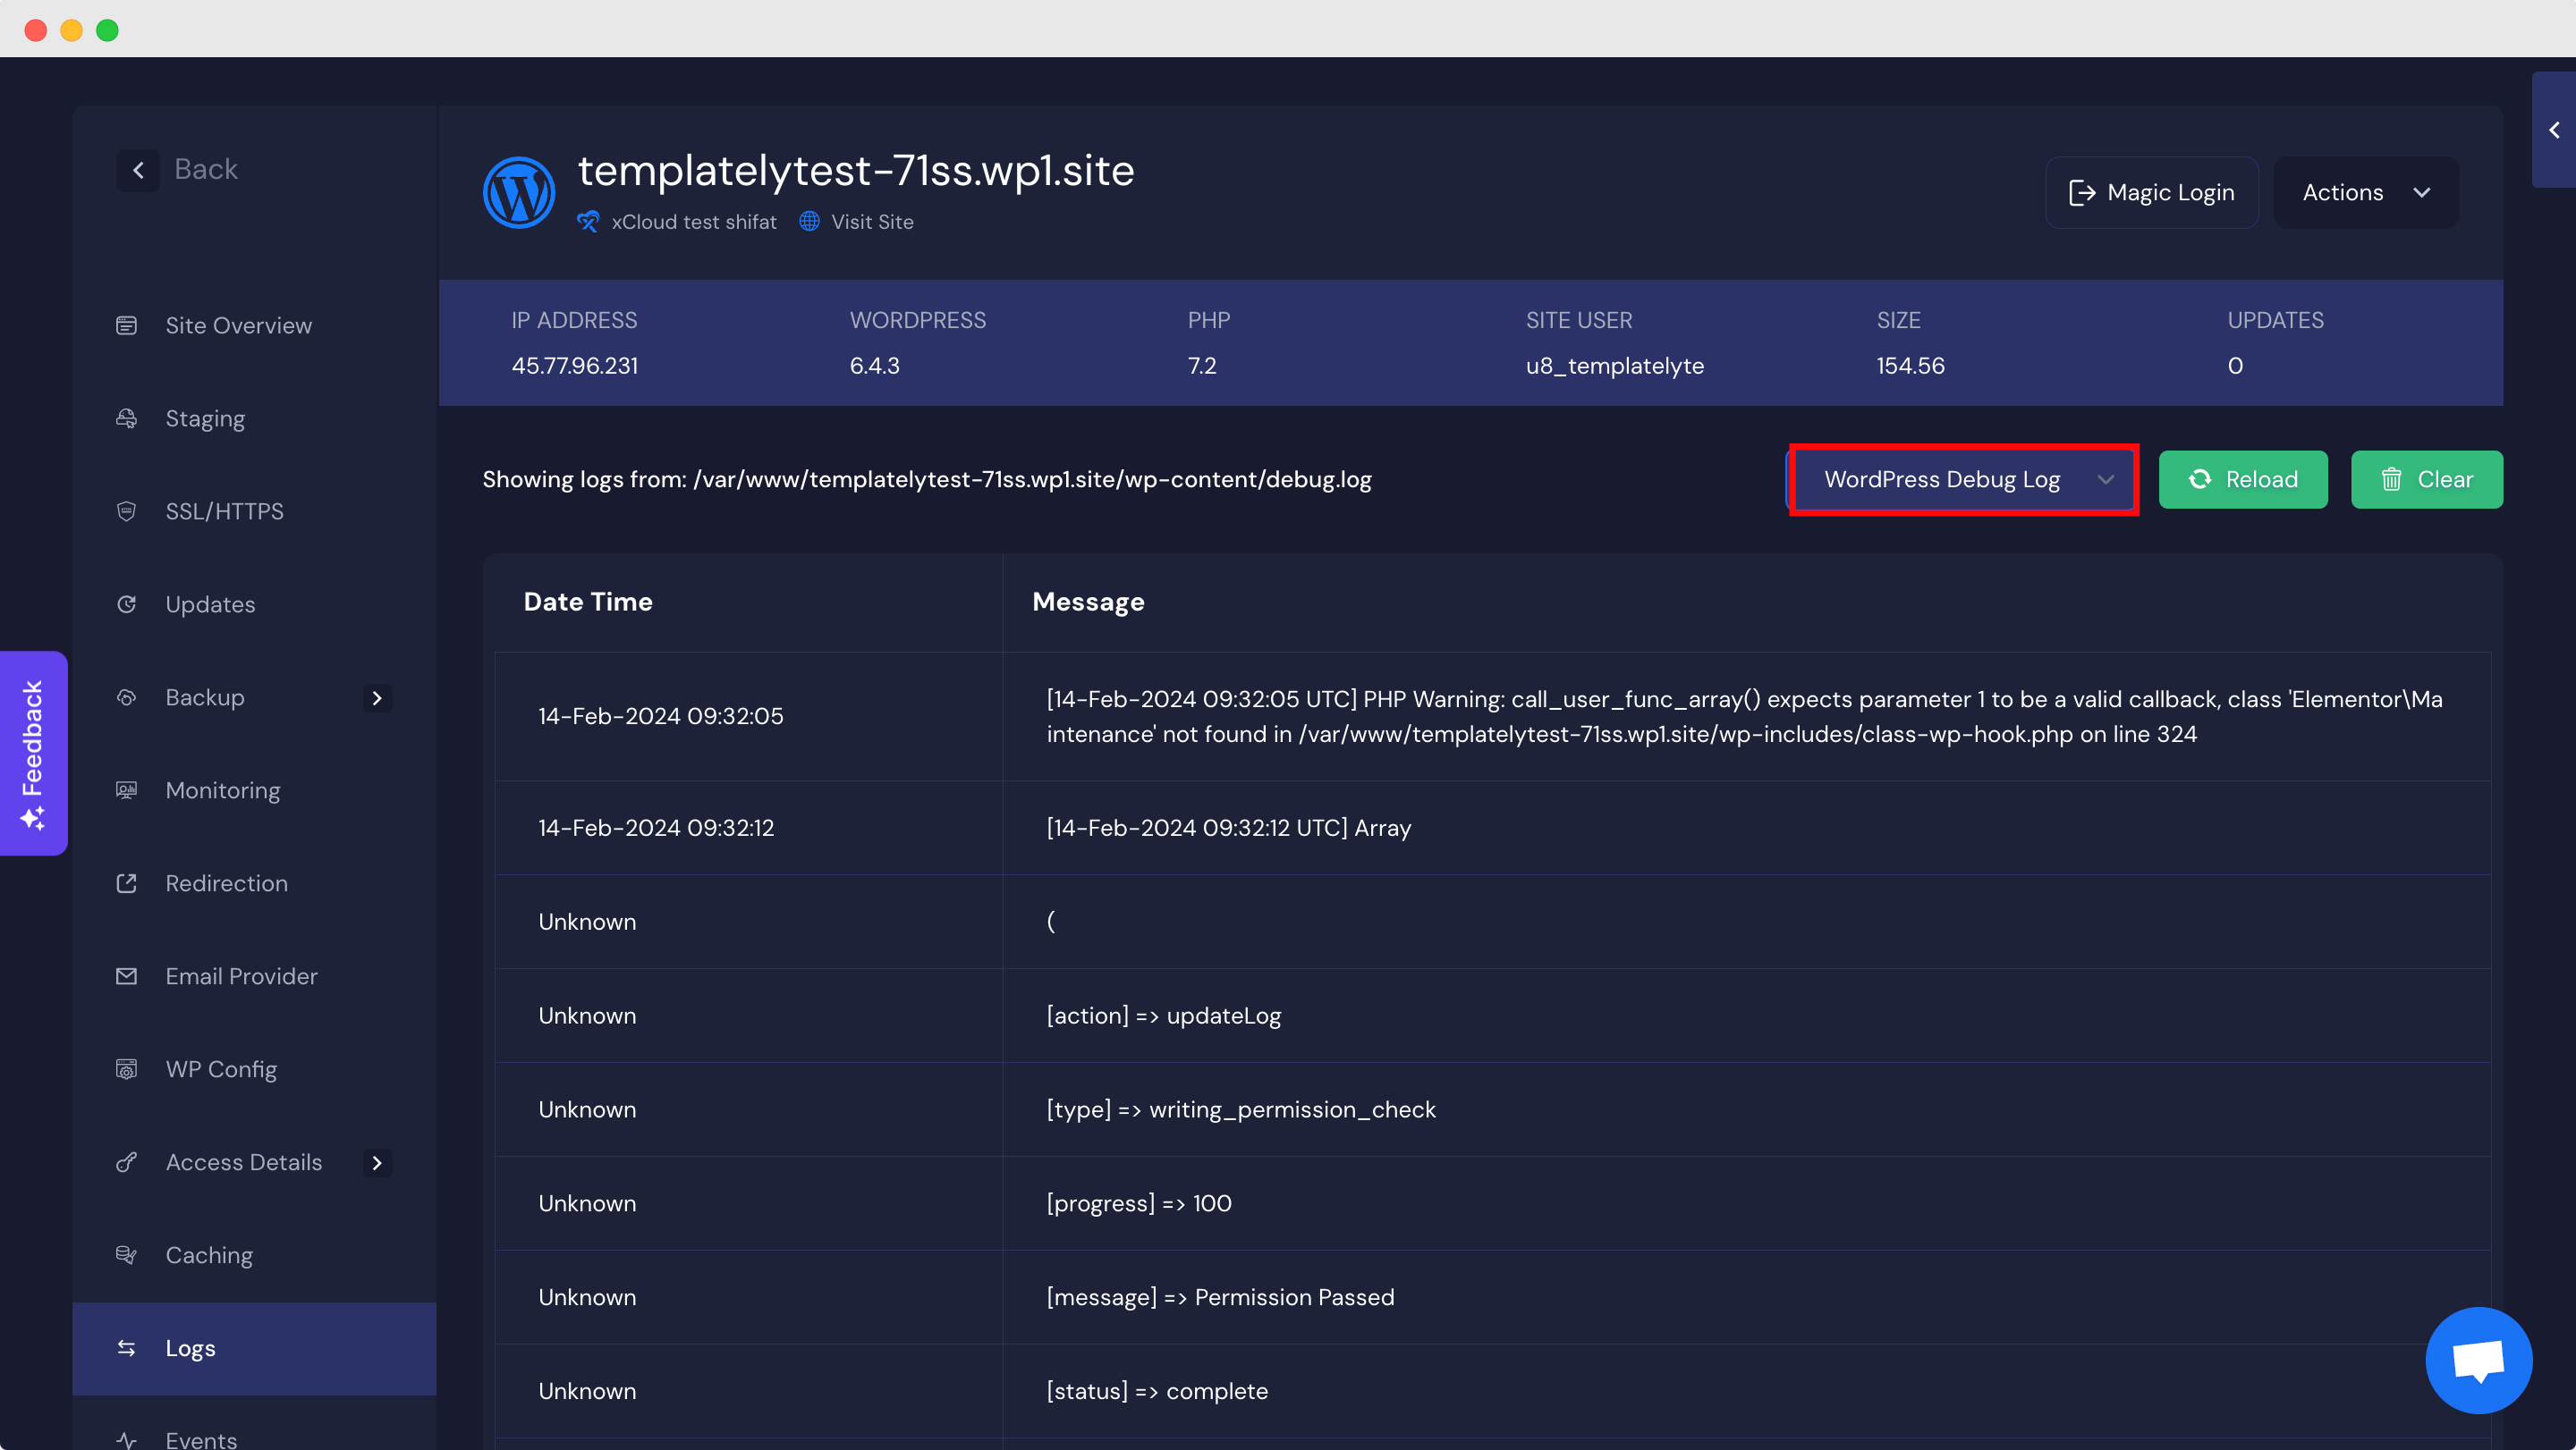Open the Redirection sidebar item
Image resolution: width=2576 pixels, height=1450 pixels.
coord(226,883)
